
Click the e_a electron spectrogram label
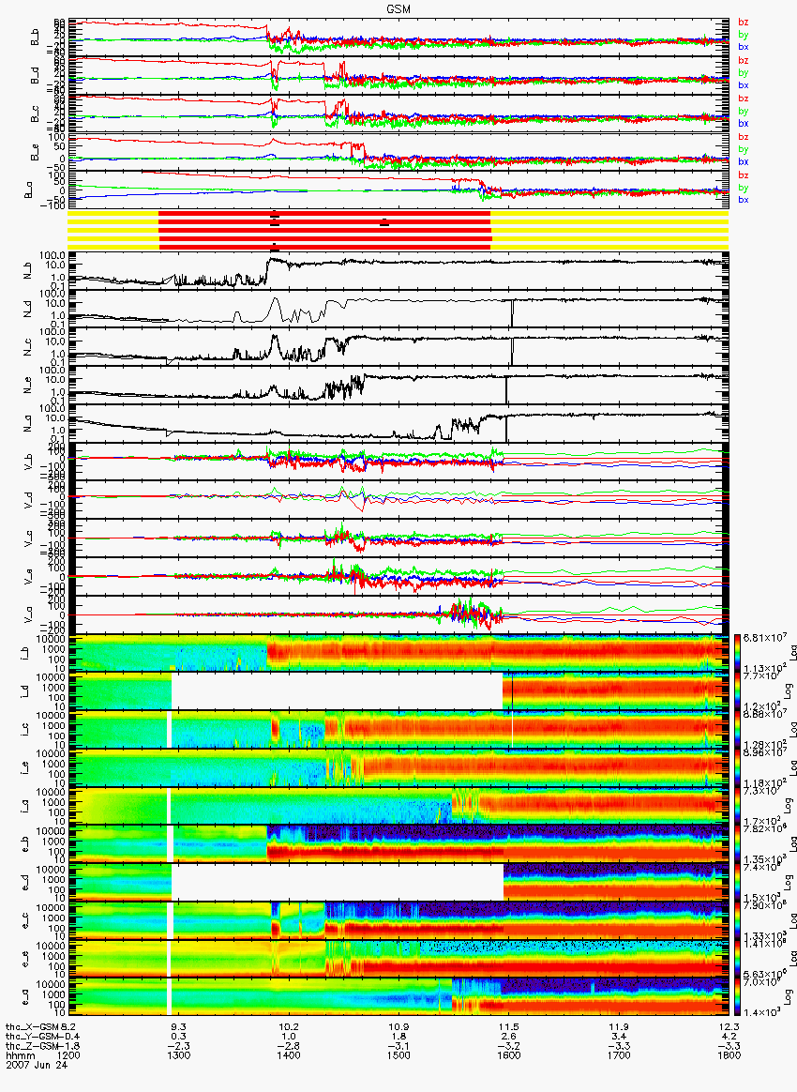coord(24,997)
